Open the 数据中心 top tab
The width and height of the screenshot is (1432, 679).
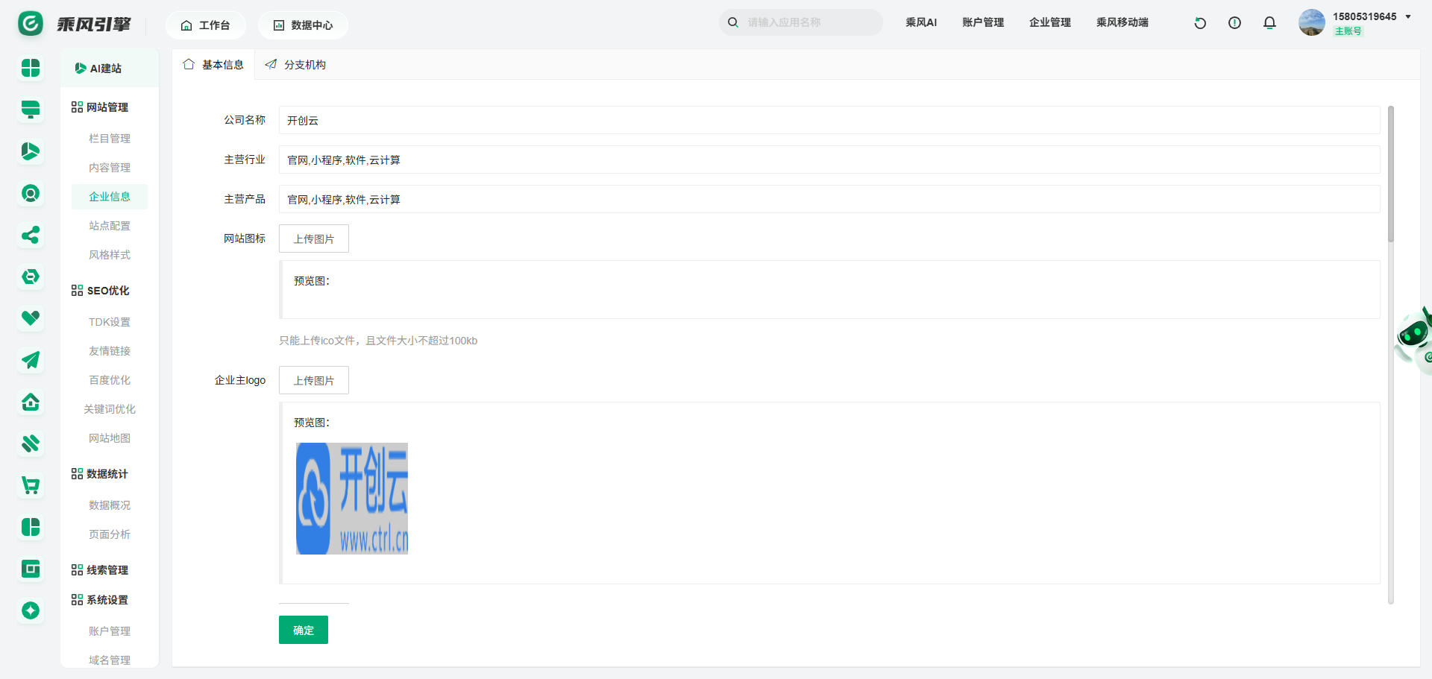(x=303, y=25)
